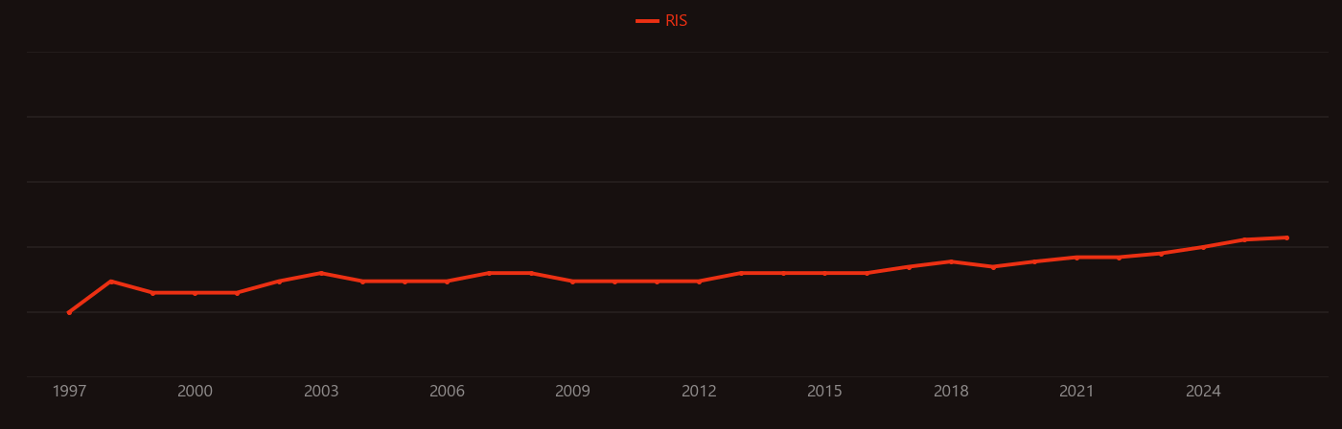Select the RIS data point above 2006

point(447,282)
